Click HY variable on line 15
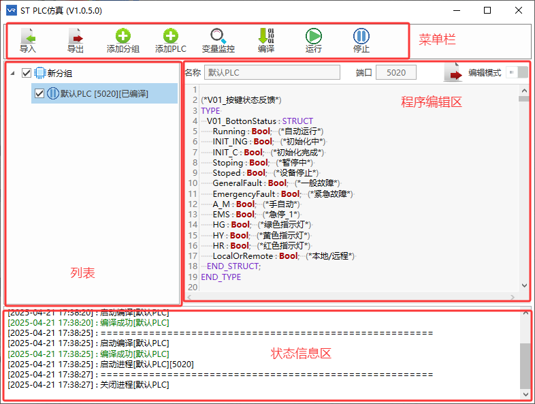This screenshot has height=404, width=535. click(x=218, y=236)
